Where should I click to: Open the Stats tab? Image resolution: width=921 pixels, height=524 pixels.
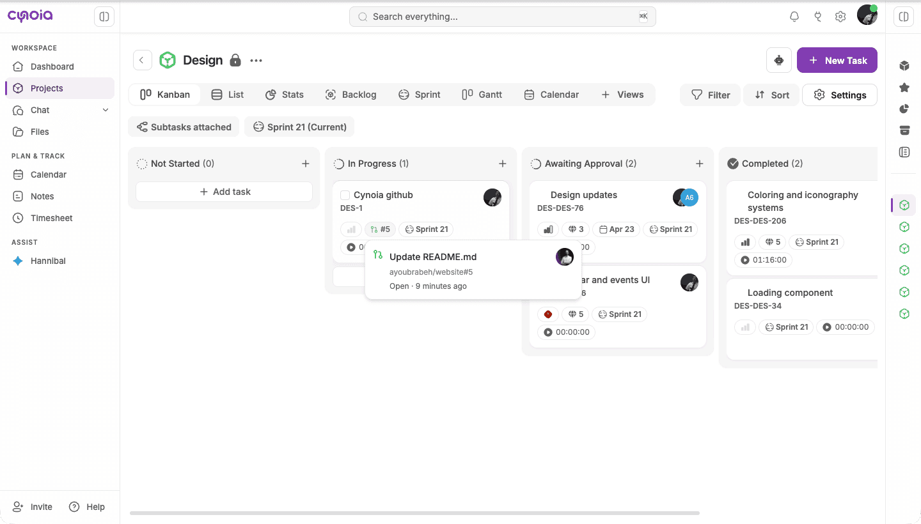285,95
